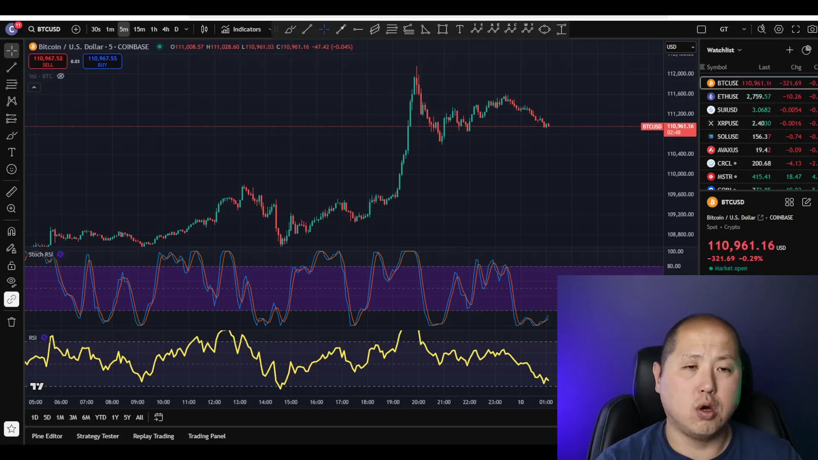Screen dimensions: 818x460
Task: Open the Replay Trading tab
Action: 153,436
